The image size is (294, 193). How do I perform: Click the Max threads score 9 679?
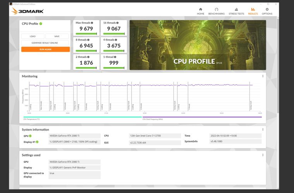86,29
